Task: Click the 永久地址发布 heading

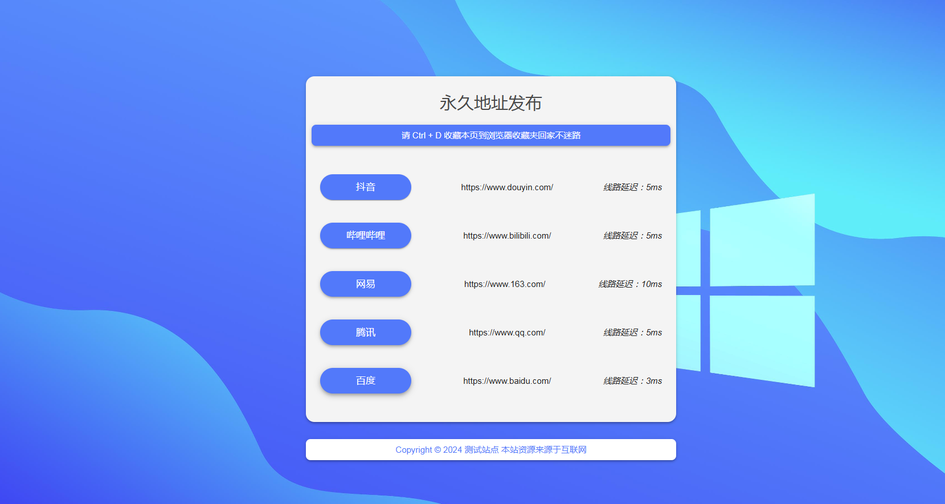Action: [490, 103]
